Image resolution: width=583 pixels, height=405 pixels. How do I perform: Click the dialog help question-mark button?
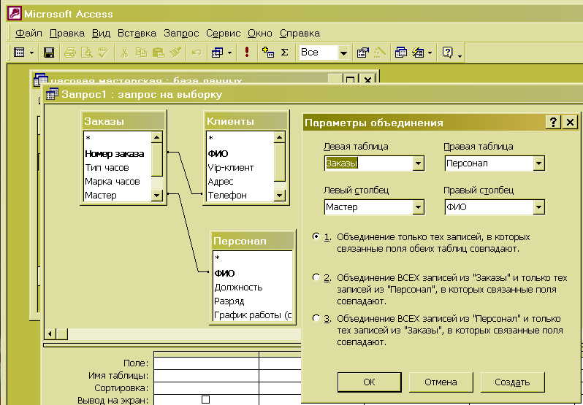[553, 122]
